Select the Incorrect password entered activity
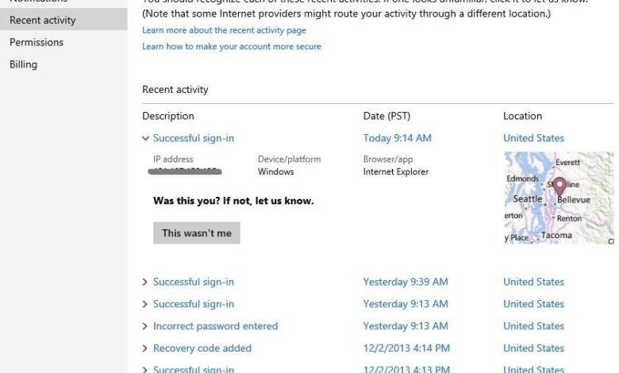Viewport: 619px width, 373px height. click(215, 326)
